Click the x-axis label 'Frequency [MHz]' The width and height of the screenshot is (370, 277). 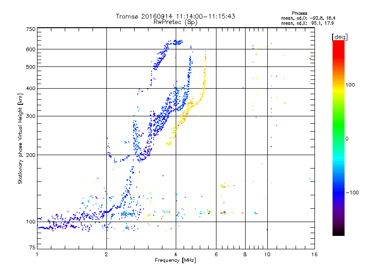pyautogui.click(x=175, y=260)
